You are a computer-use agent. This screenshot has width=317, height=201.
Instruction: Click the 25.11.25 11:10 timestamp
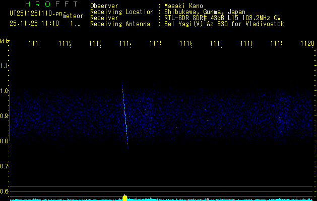coord(34,23)
